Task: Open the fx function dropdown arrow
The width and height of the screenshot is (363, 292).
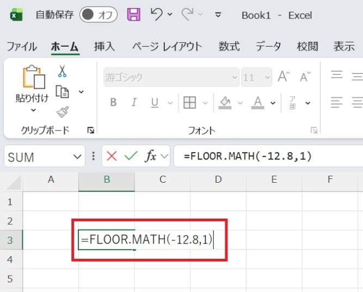Action: pos(164,156)
